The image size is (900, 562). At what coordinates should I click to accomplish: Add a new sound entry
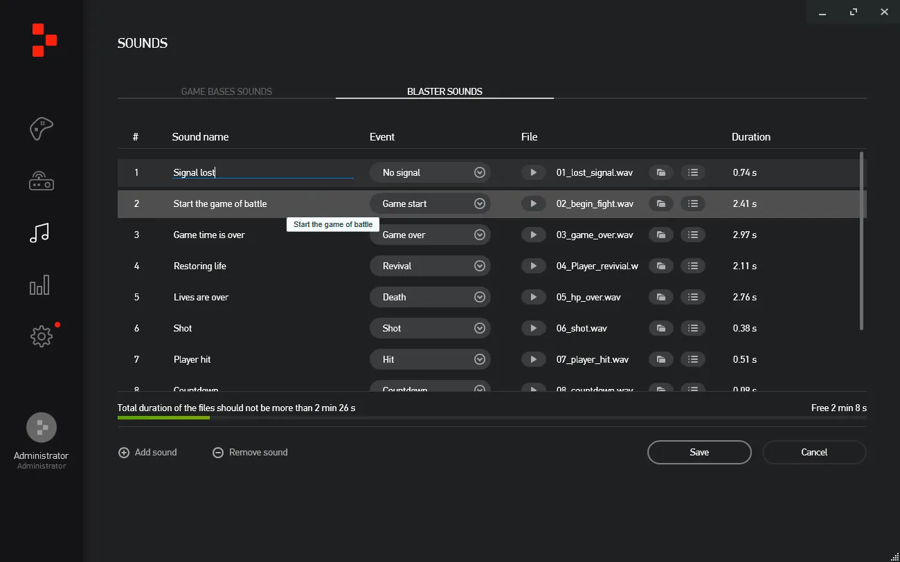click(148, 452)
